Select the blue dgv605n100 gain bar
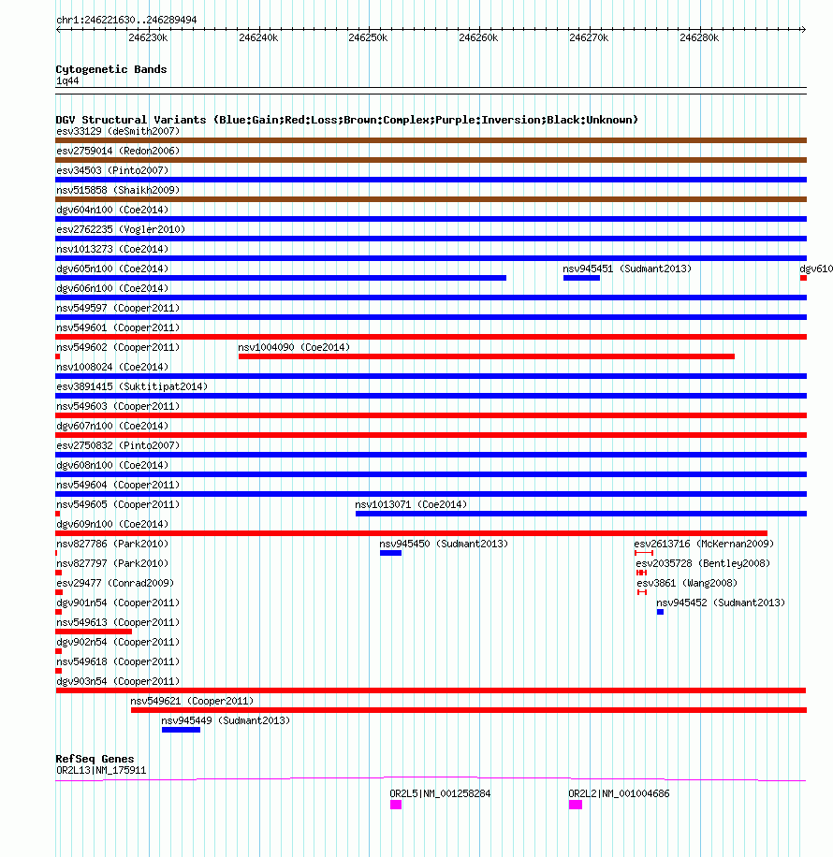 (281, 278)
